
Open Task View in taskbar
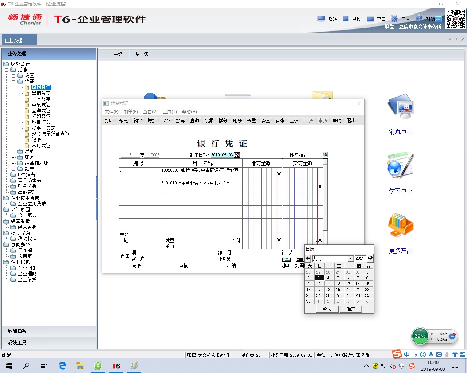[x=44, y=366]
